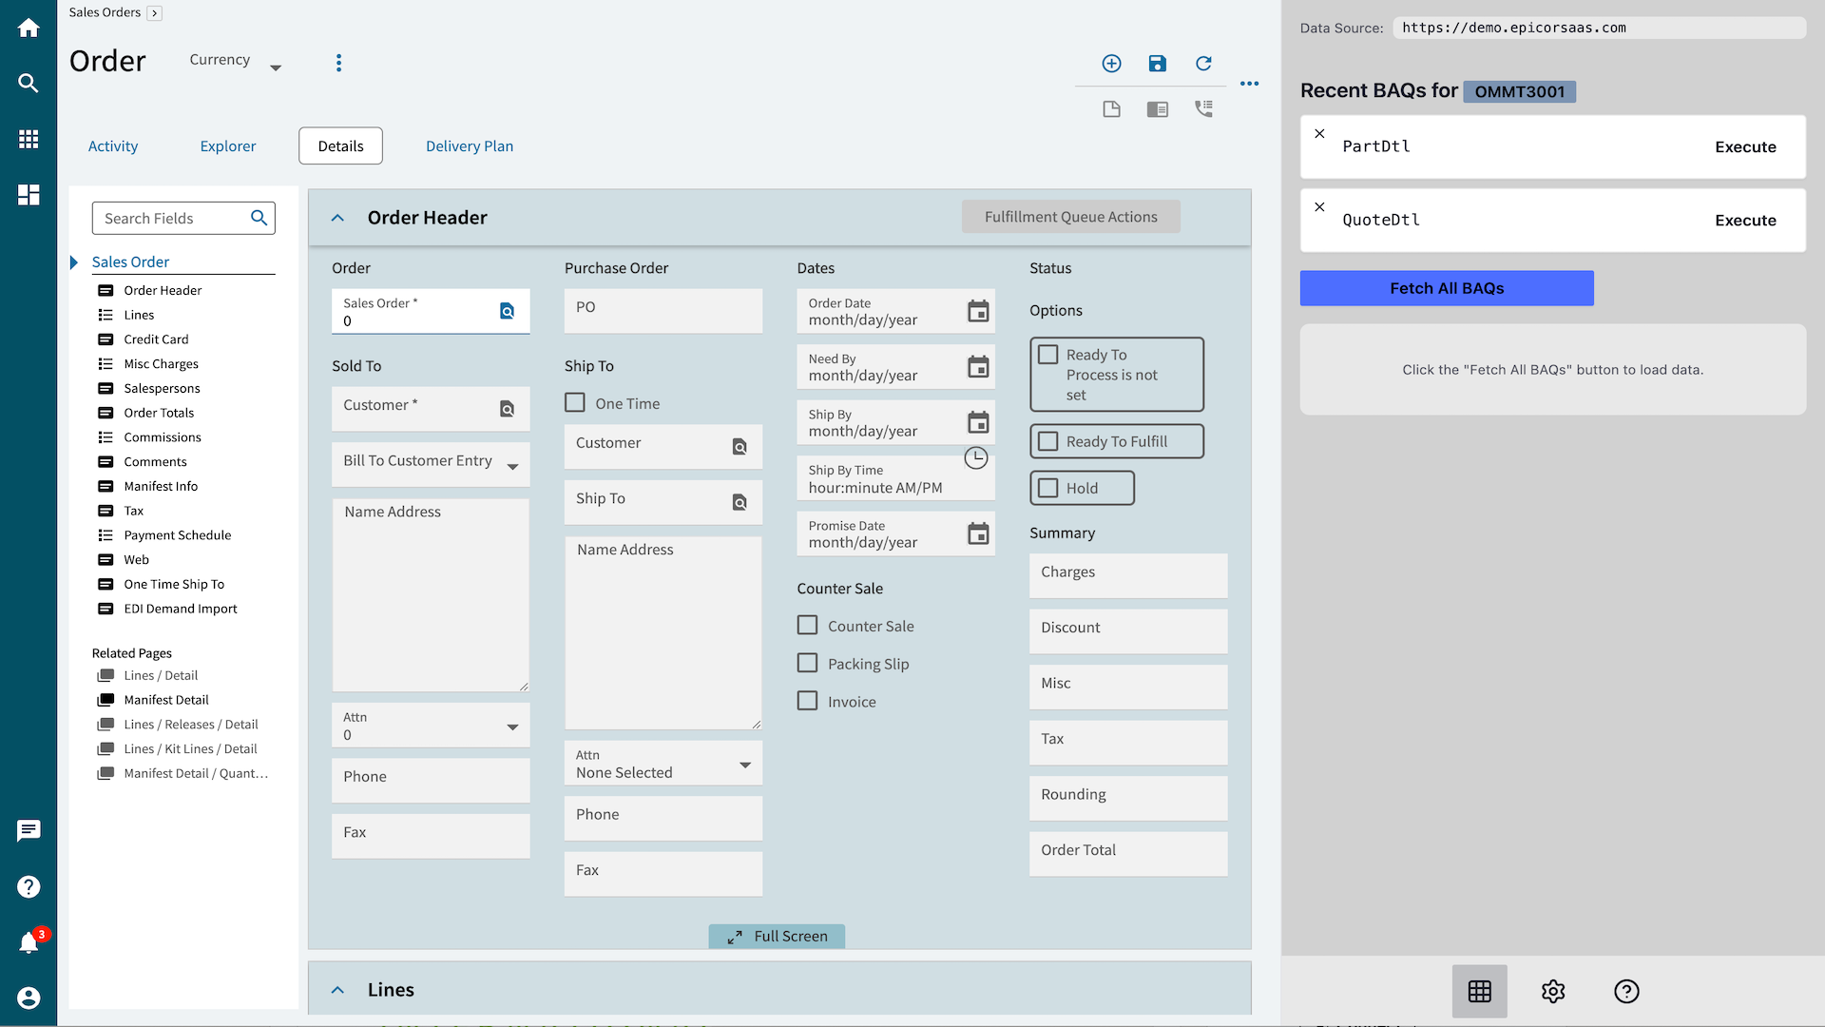Open the Order Date calendar picker
The image size is (1825, 1027).
click(x=978, y=311)
